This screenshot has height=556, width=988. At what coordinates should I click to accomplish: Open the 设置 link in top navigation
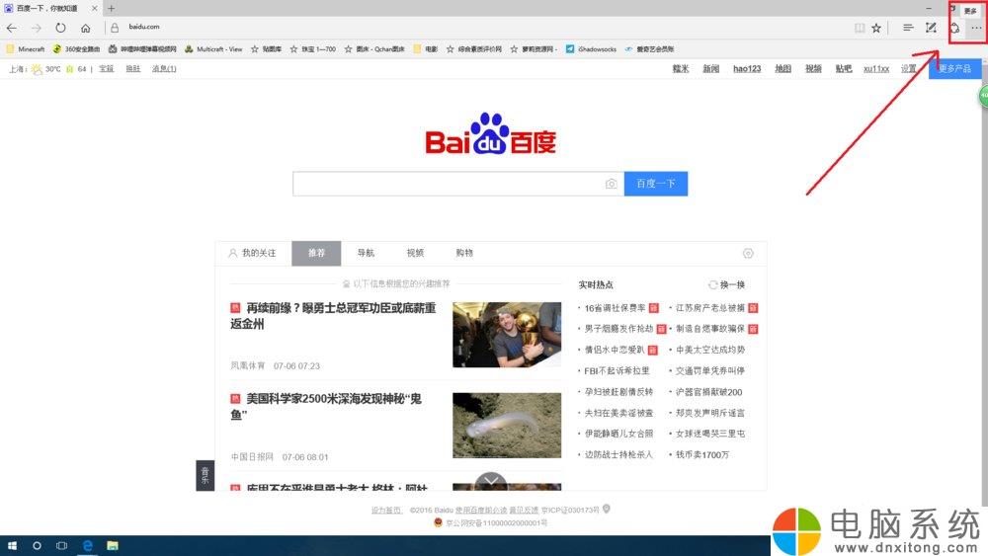(909, 68)
